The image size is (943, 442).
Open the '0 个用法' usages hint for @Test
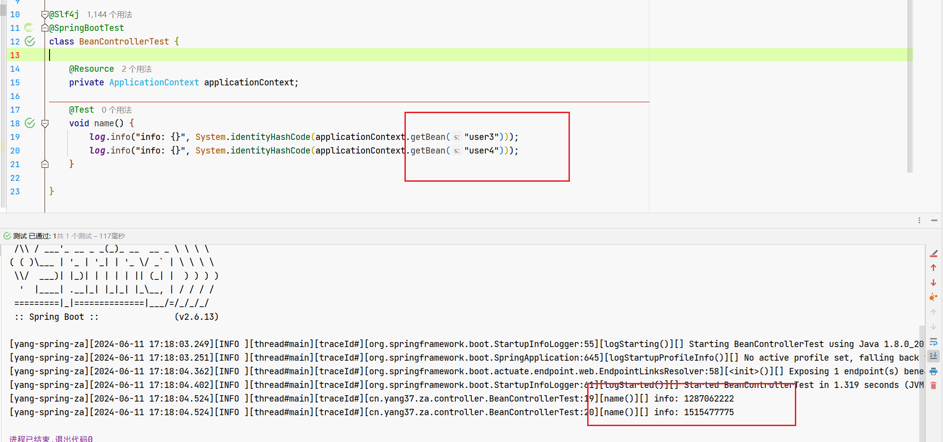coord(117,110)
